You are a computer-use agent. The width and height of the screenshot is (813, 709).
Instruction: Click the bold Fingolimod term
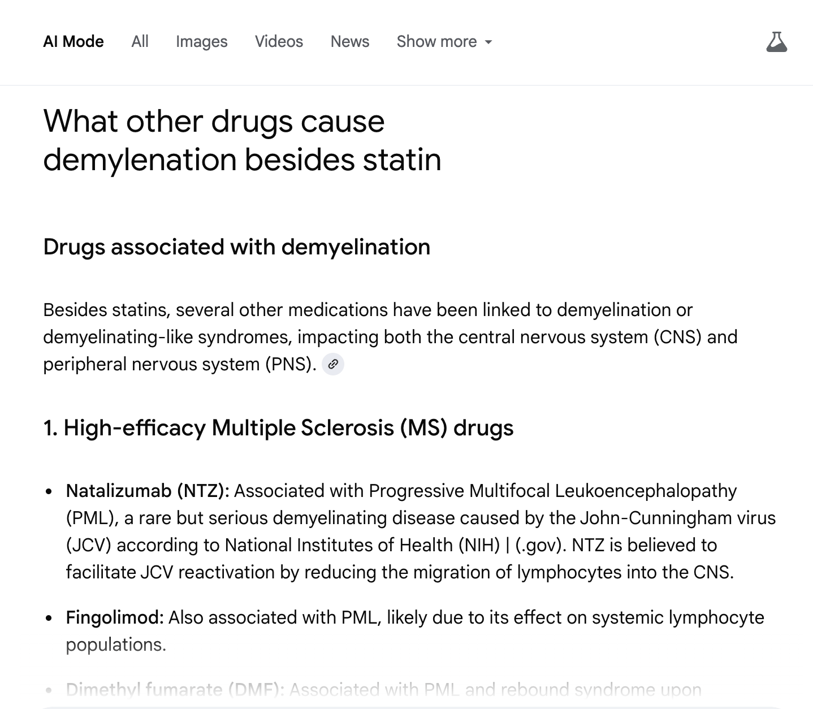click(115, 617)
